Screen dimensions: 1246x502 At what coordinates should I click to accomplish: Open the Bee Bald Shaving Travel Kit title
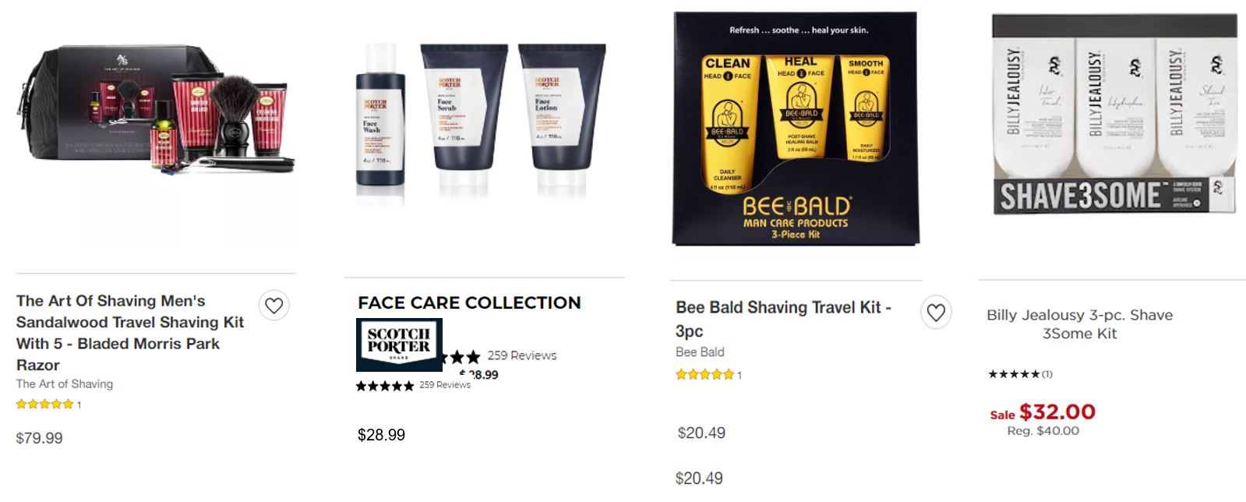pyautogui.click(x=783, y=319)
